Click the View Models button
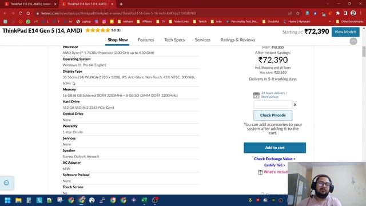Screen dimensions: 366x206 tap(345, 32)
